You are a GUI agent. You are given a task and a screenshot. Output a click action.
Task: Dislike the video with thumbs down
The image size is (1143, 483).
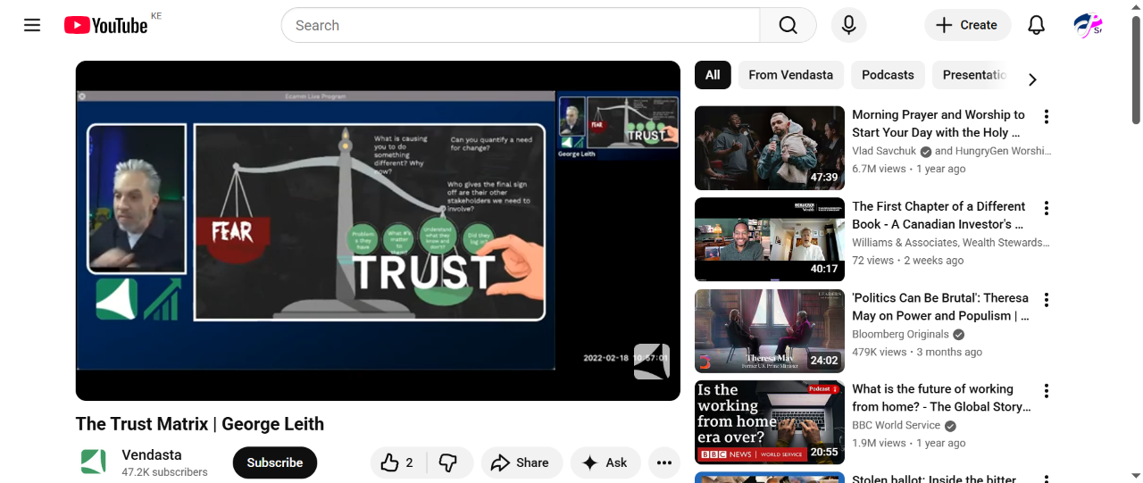[x=449, y=462]
